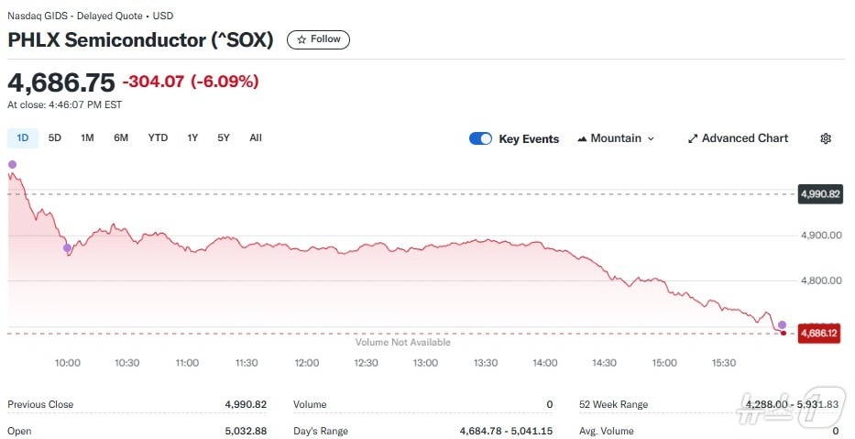This screenshot has height=439, width=855.
Task: Click the key event marker near market close
Action: (782, 324)
